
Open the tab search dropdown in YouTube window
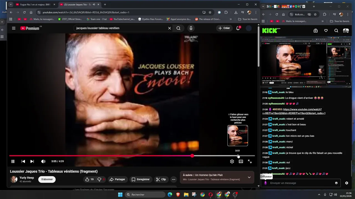click(x=11, y=4)
